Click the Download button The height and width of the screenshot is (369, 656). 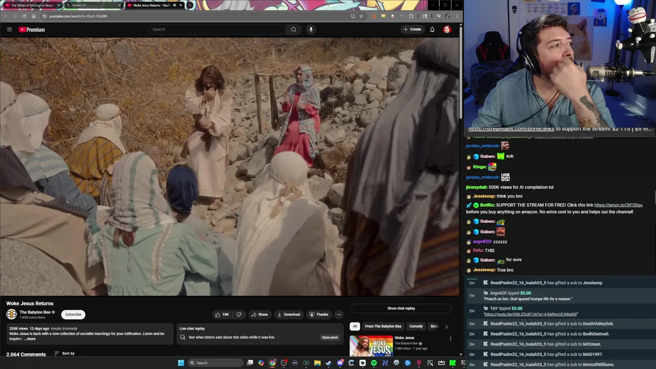point(289,315)
